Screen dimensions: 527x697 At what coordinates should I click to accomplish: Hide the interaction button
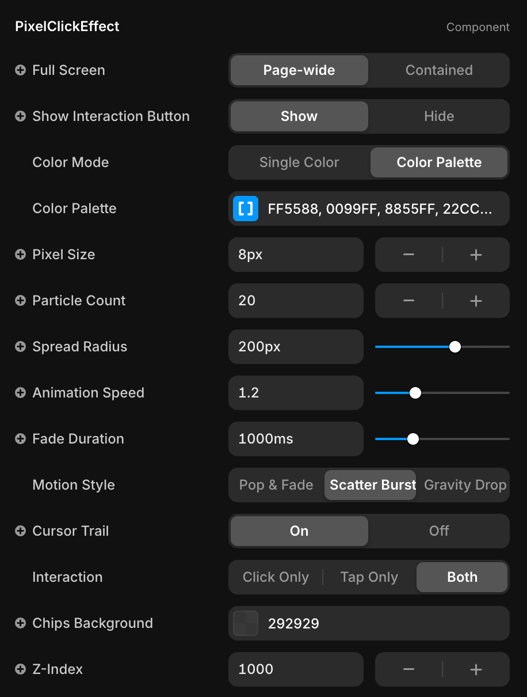[x=438, y=116]
